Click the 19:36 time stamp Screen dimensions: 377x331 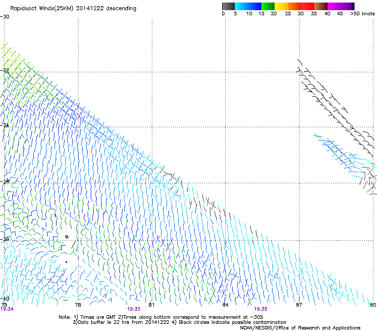click(261, 309)
